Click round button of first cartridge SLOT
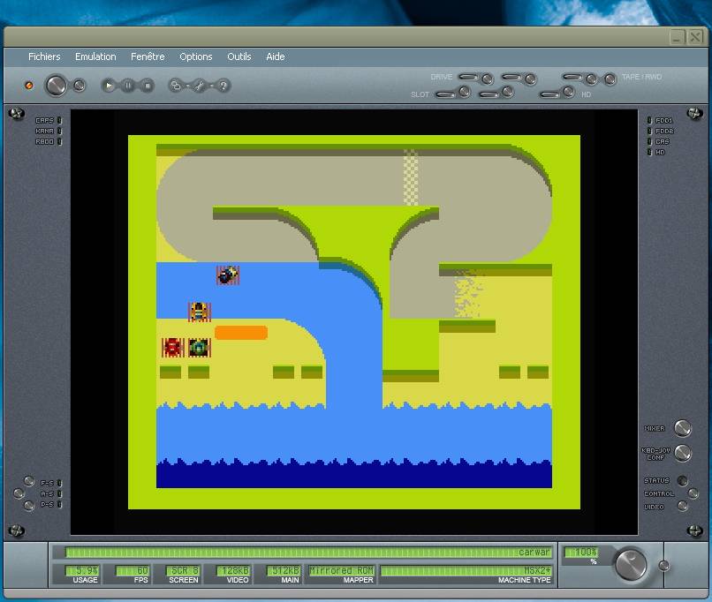712x602 pixels. coord(464,92)
